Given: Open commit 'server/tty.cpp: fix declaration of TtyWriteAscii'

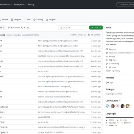Looking at the screenshot, I should pos(62,107).
